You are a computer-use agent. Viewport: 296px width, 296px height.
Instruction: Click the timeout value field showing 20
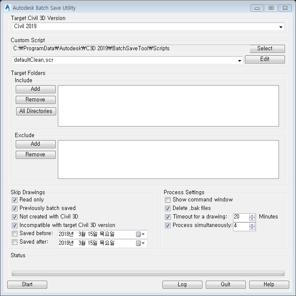[241, 217]
